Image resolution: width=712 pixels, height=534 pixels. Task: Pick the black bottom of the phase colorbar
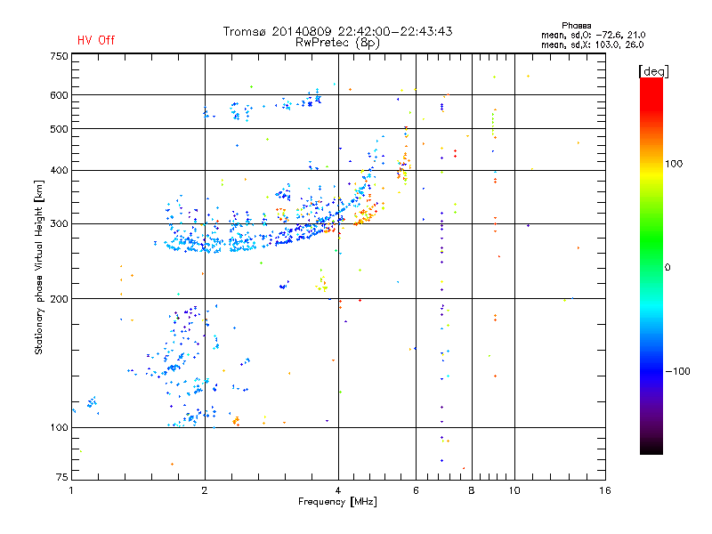tap(651, 449)
